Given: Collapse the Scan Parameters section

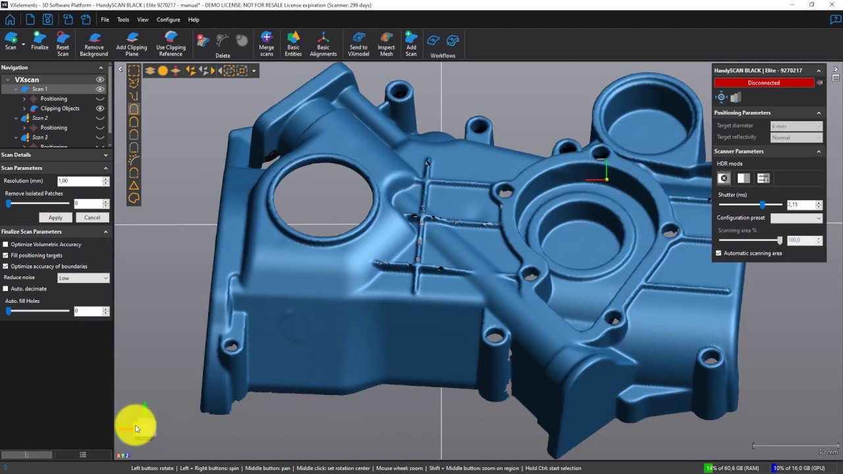Looking at the screenshot, I should [105, 168].
